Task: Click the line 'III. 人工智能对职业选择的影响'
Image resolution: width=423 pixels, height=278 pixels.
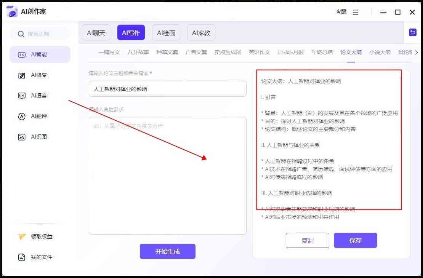Action: [x=296, y=193]
